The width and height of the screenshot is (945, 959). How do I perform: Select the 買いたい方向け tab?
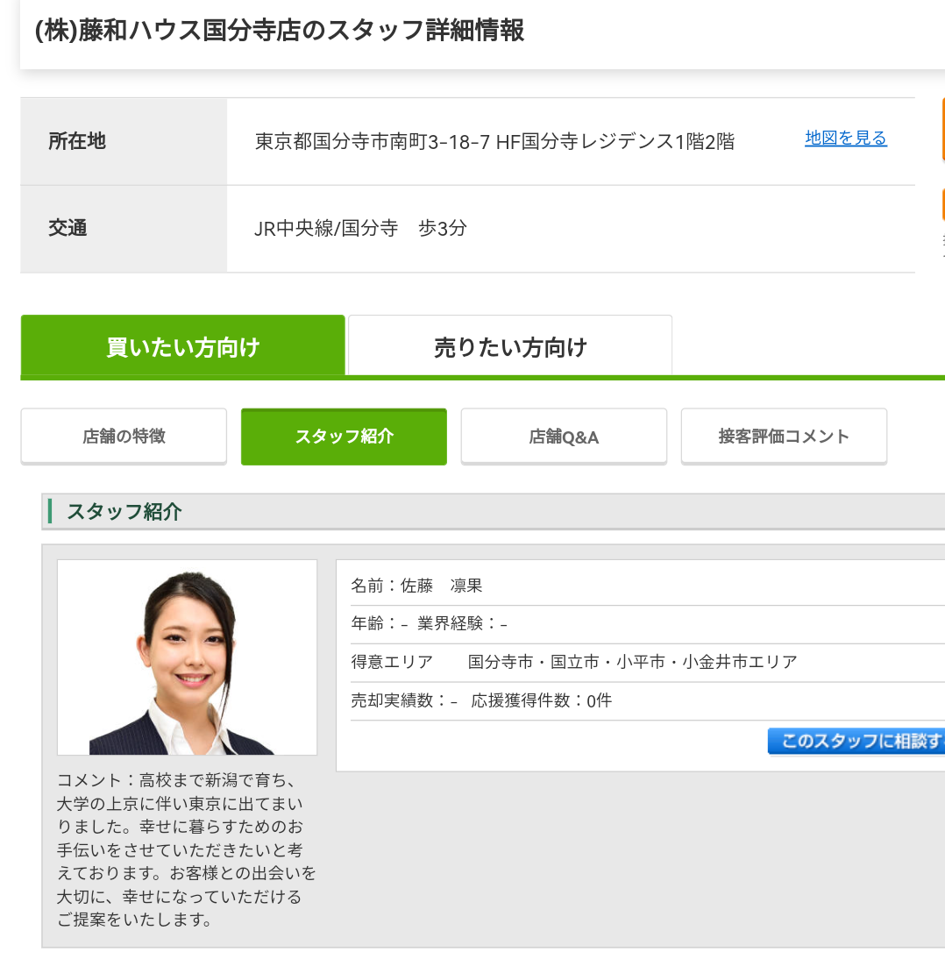(x=183, y=345)
